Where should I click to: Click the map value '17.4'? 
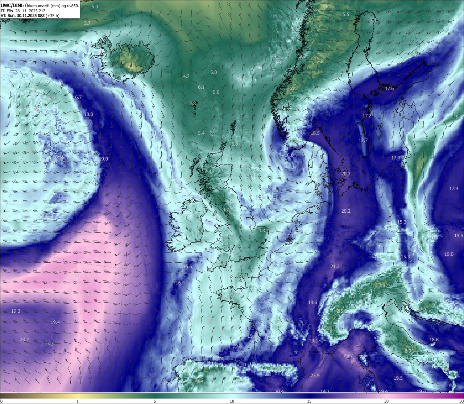(x=395, y=158)
